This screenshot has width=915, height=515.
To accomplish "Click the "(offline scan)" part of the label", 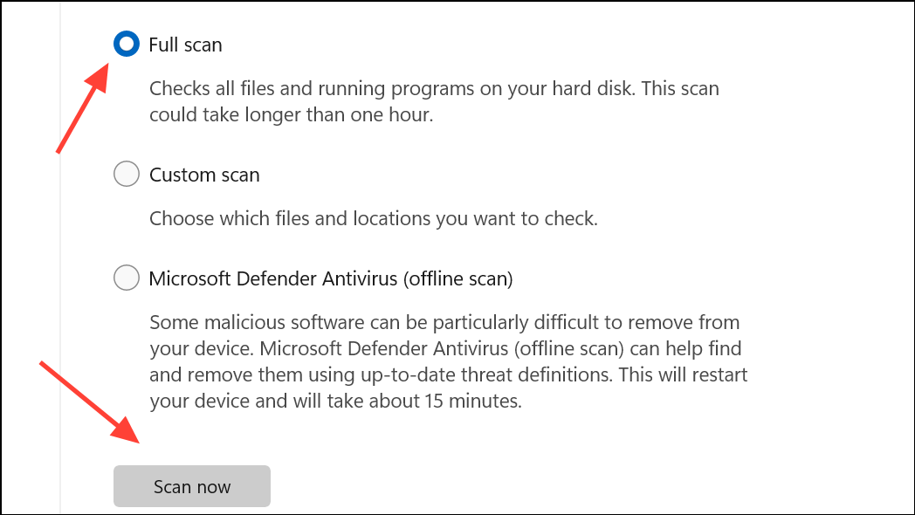I will pyautogui.click(x=458, y=278).
